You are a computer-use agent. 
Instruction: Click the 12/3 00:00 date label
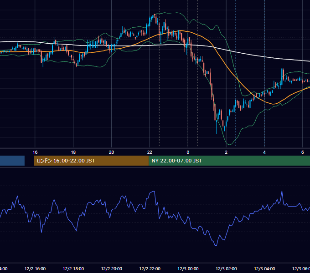tap(188, 268)
